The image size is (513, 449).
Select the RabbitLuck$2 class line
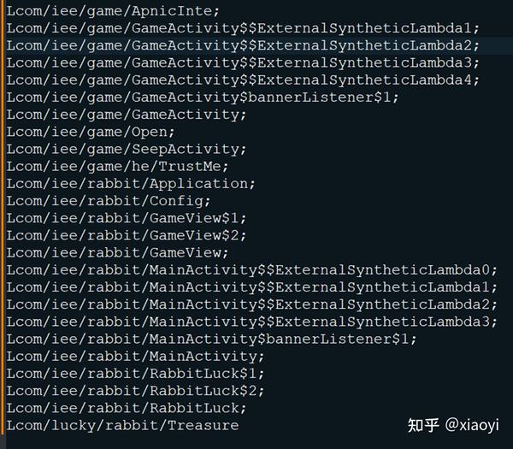tap(135, 391)
